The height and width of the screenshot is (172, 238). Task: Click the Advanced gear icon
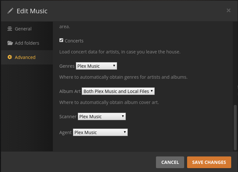(10, 57)
